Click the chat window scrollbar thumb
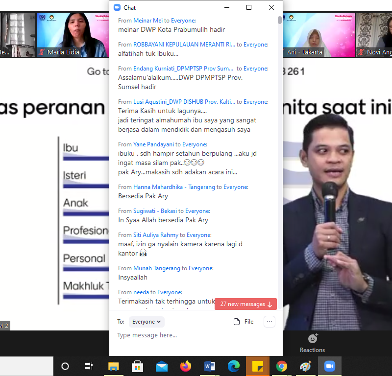Screen dimensions: 392x376 click(x=280, y=20)
